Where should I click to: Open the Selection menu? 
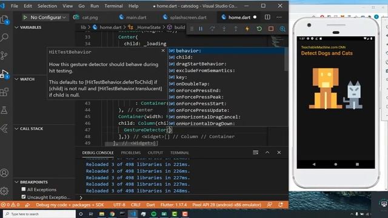click(x=47, y=6)
